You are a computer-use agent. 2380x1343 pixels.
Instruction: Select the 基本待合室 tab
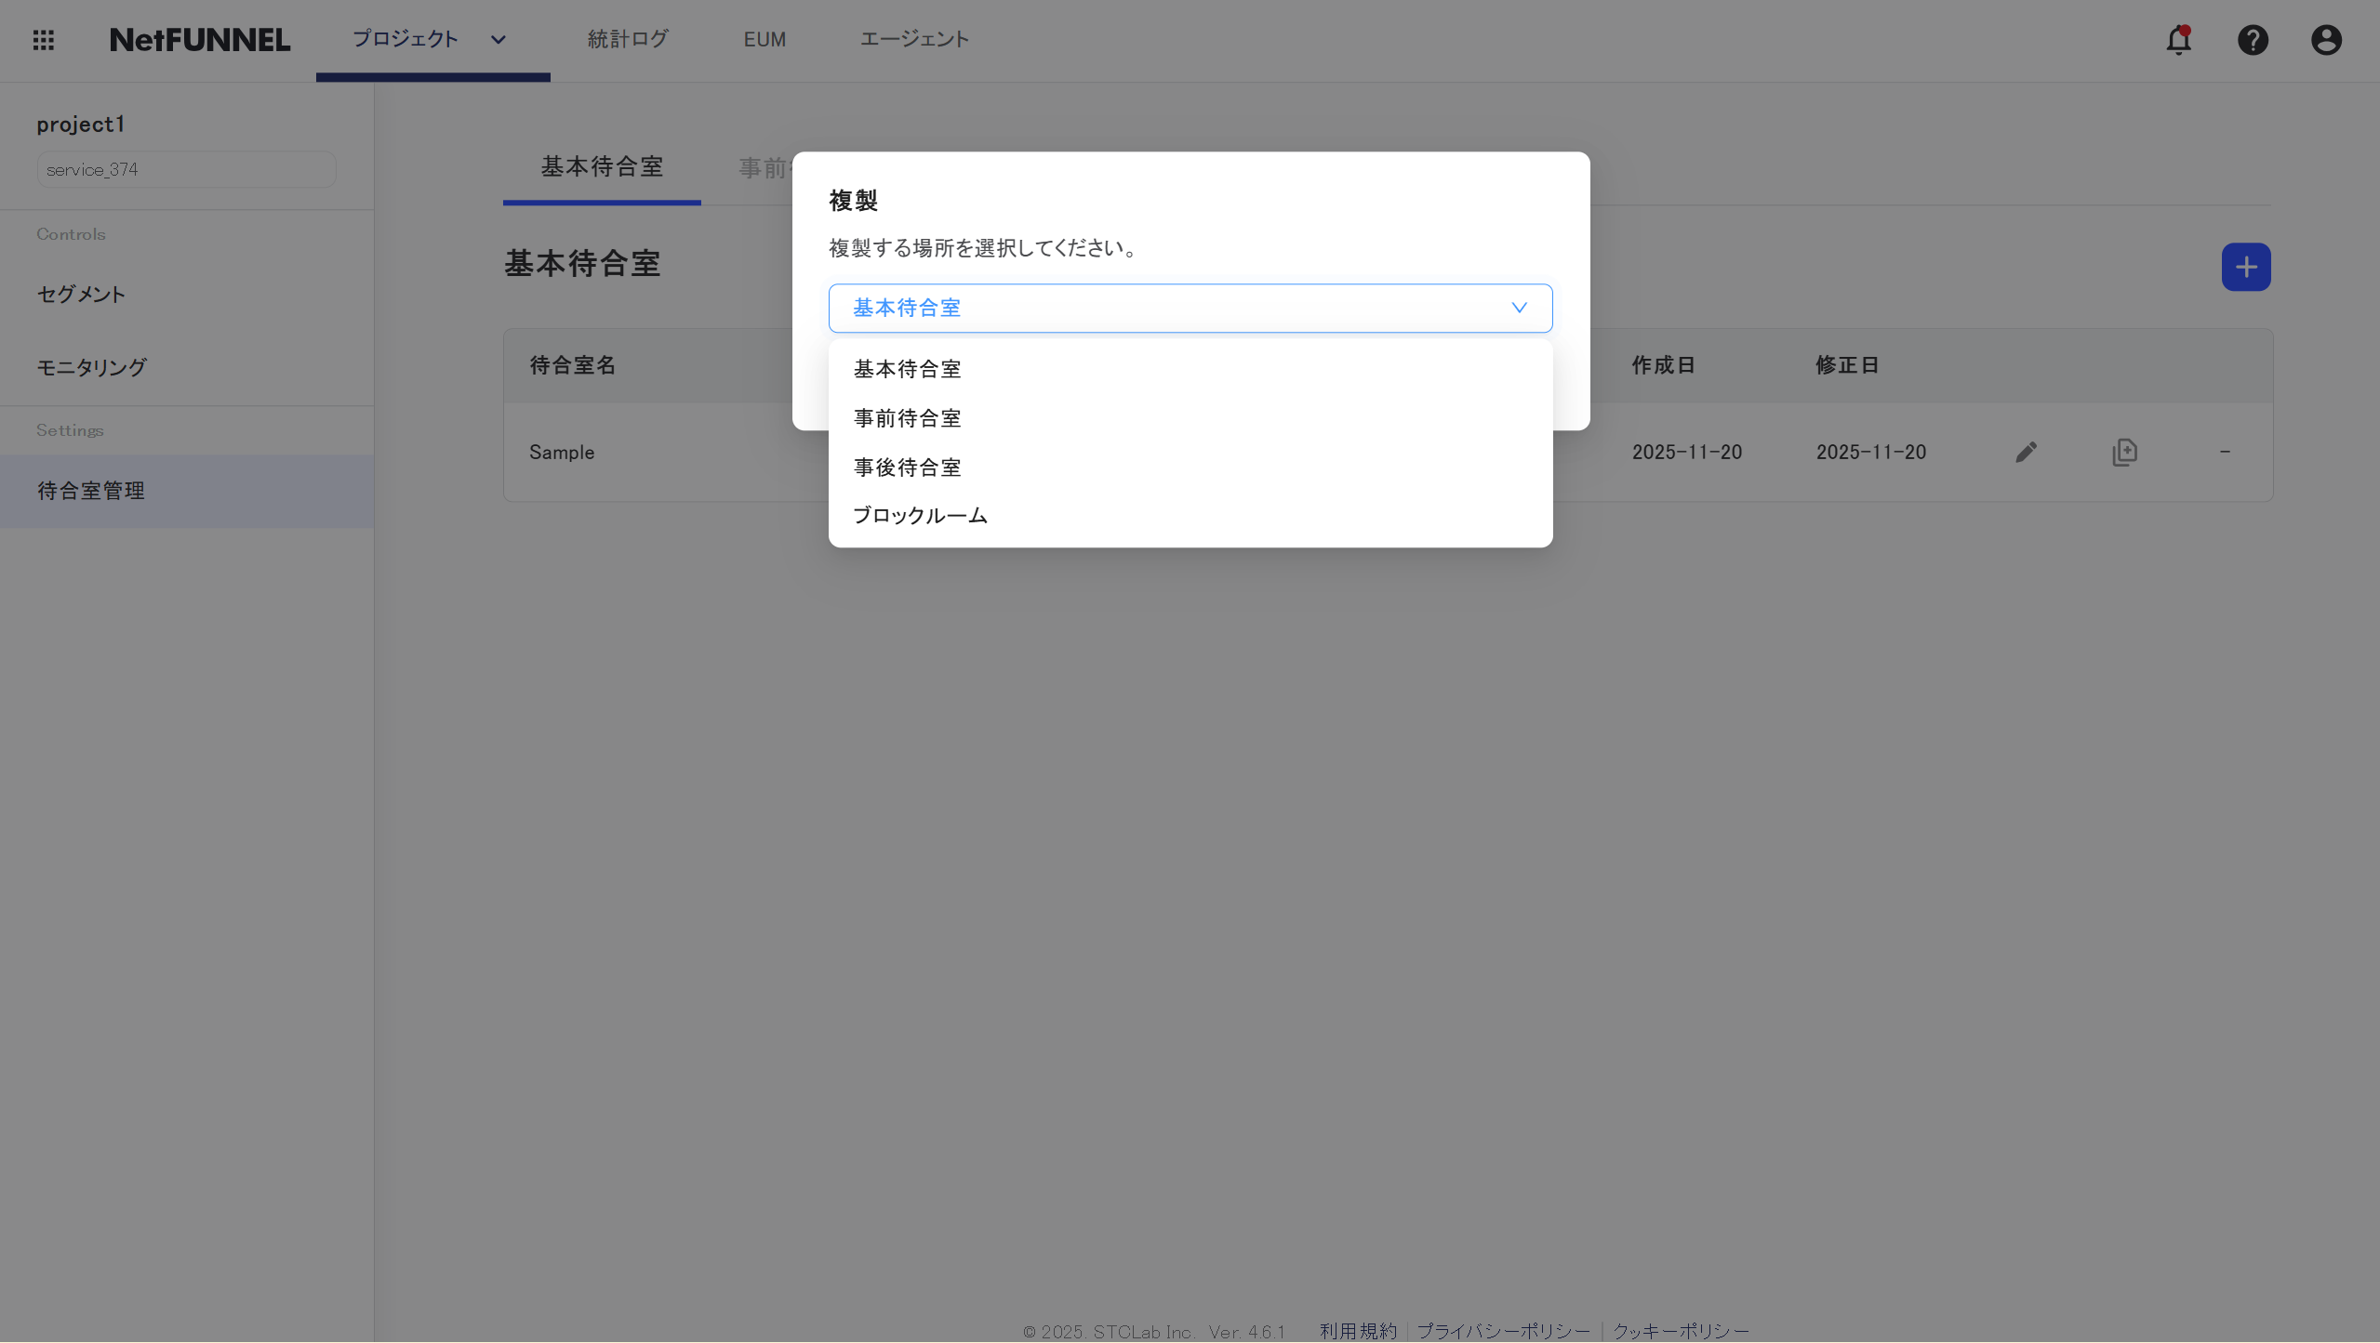pyautogui.click(x=601, y=167)
